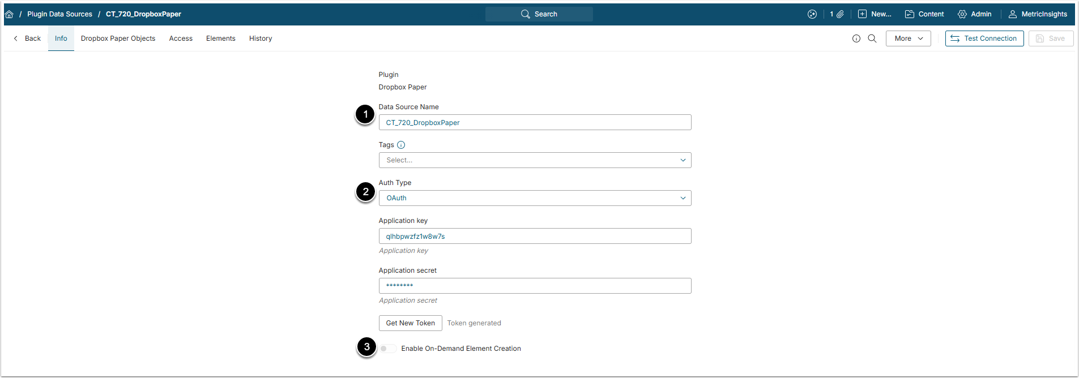Click the favorites star icon in header
1079x378 pixels.
click(812, 14)
